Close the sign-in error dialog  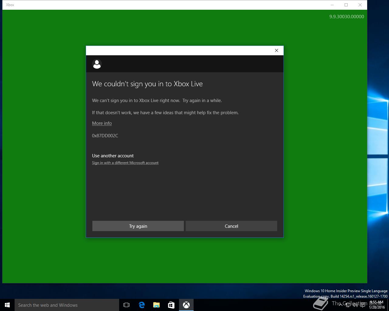(277, 50)
